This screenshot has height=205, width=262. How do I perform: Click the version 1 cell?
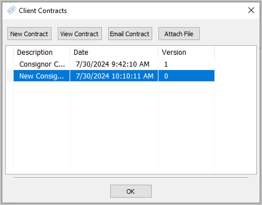[186, 64]
